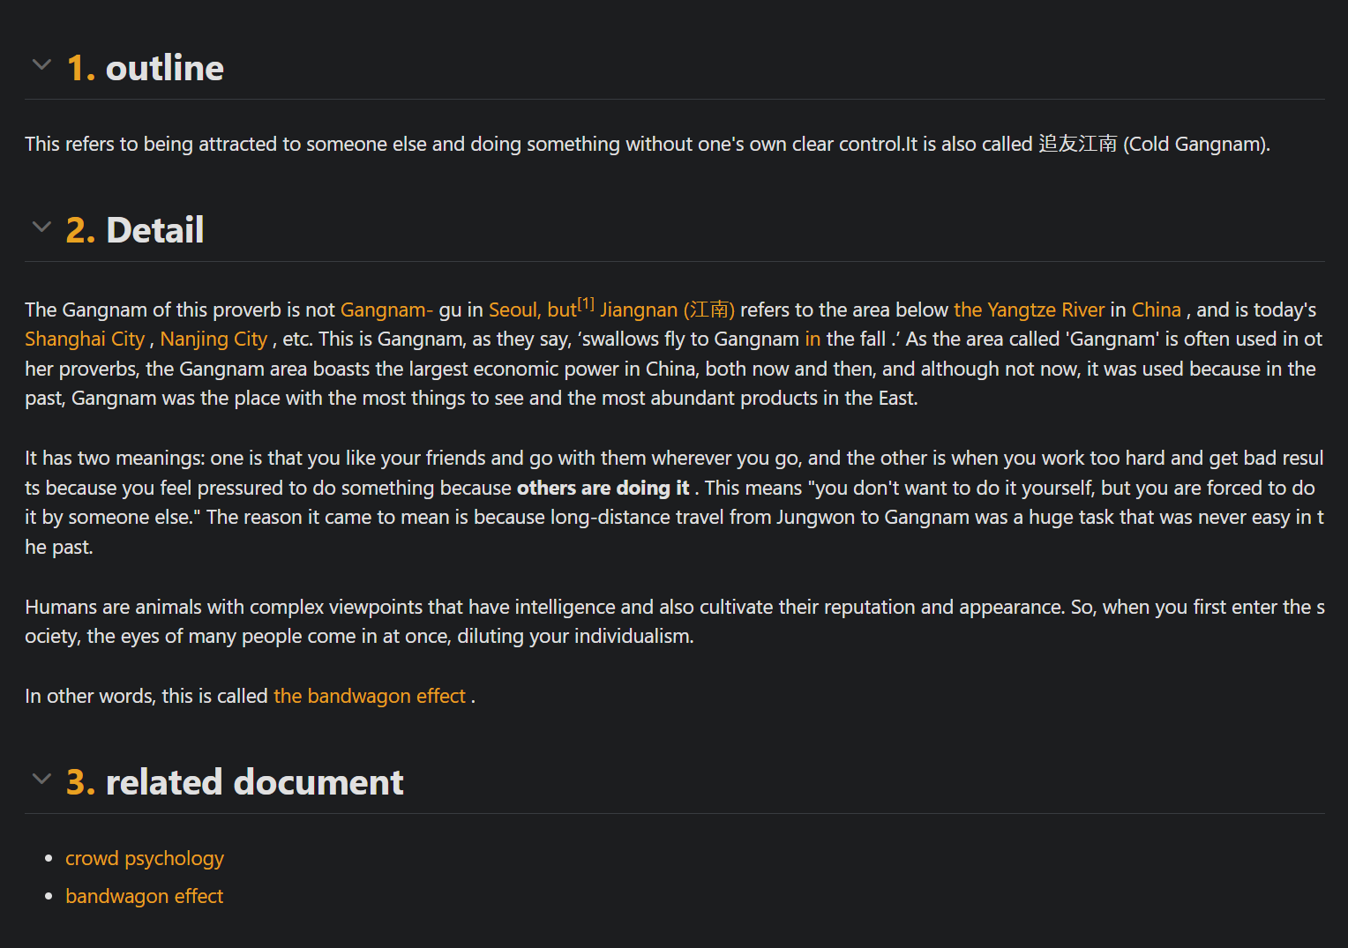Collapse the "1. outline" section chevron
1348x948 pixels.
41,65
